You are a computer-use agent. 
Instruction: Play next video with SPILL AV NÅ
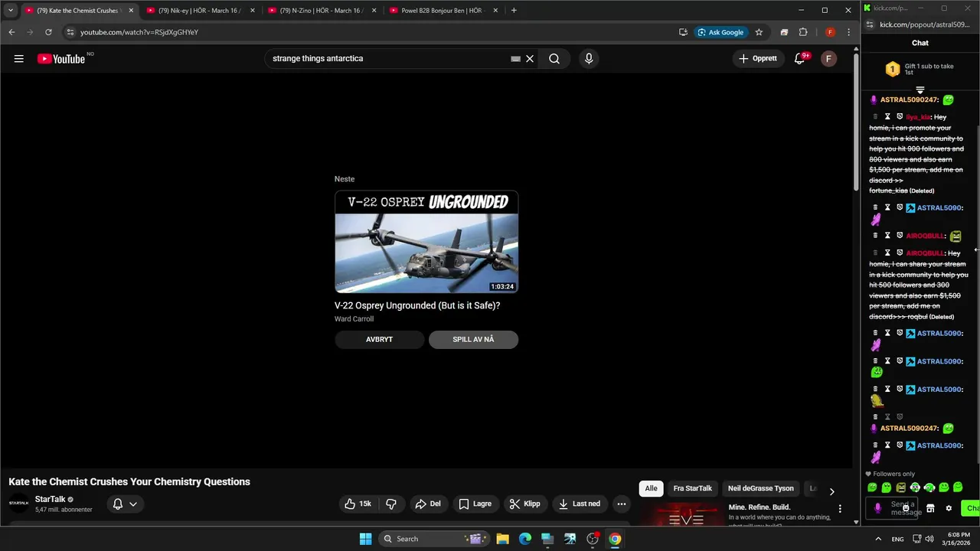tap(473, 340)
